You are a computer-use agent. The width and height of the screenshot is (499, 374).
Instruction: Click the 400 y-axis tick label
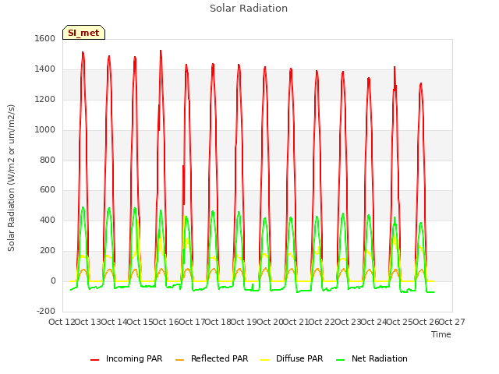pos(48,220)
